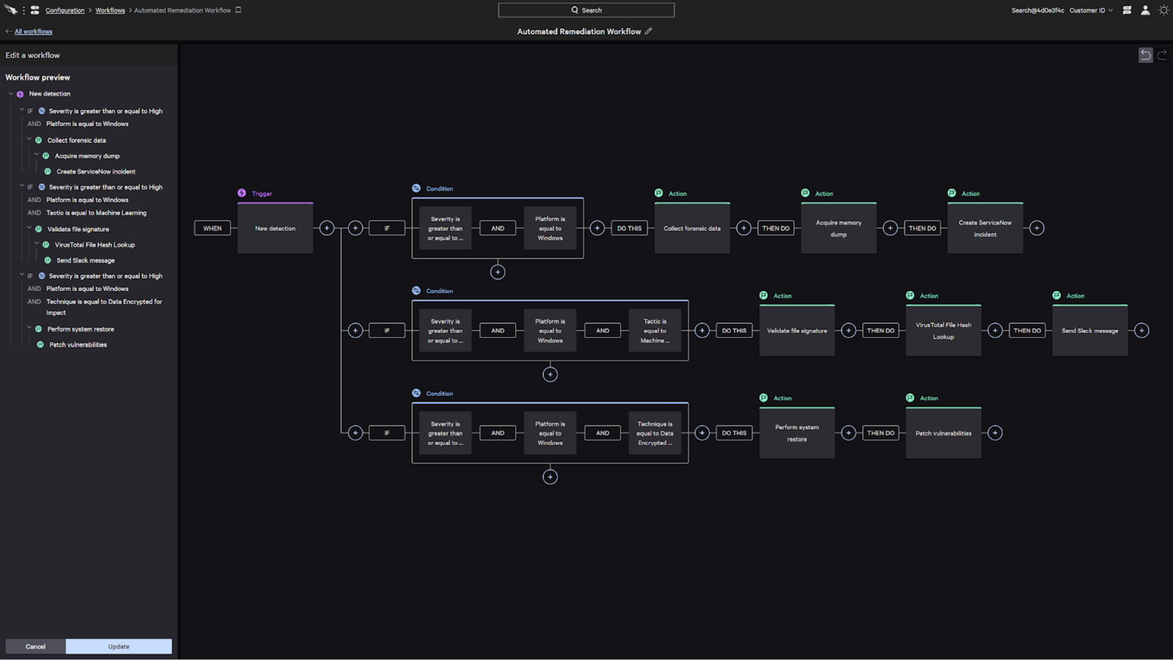Click the Update button
Image resolution: width=1173 pixels, height=660 pixels.
pyautogui.click(x=119, y=646)
